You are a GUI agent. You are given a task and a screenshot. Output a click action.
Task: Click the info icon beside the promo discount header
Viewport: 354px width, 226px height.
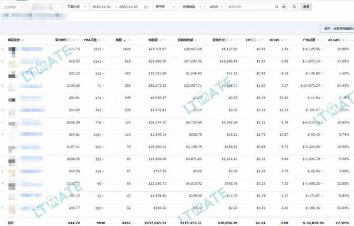point(227,40)
